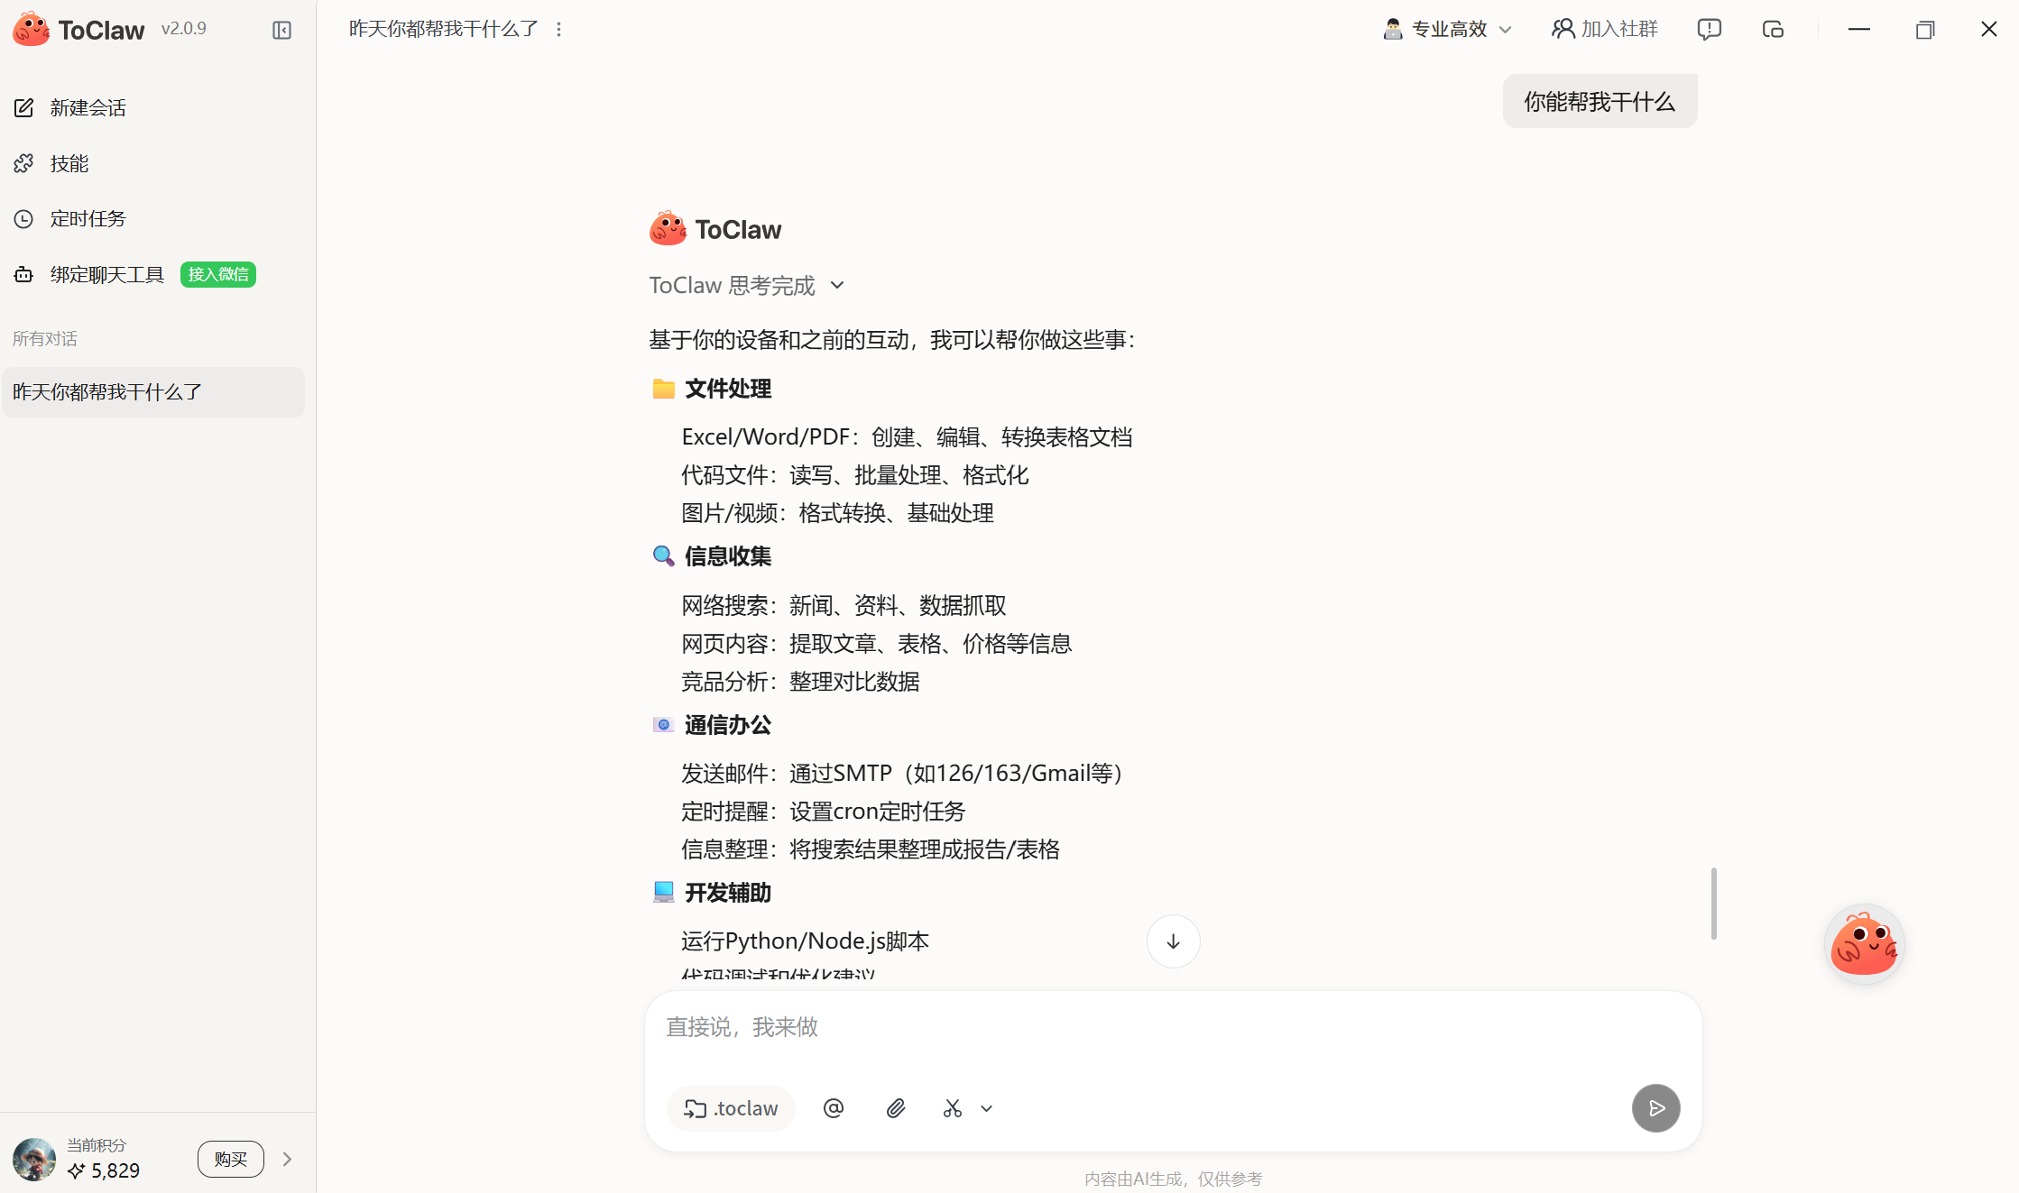Open the 专业高效 mode dropdown
This screenshot has width=2019, height=1193.
point(1447,30)
